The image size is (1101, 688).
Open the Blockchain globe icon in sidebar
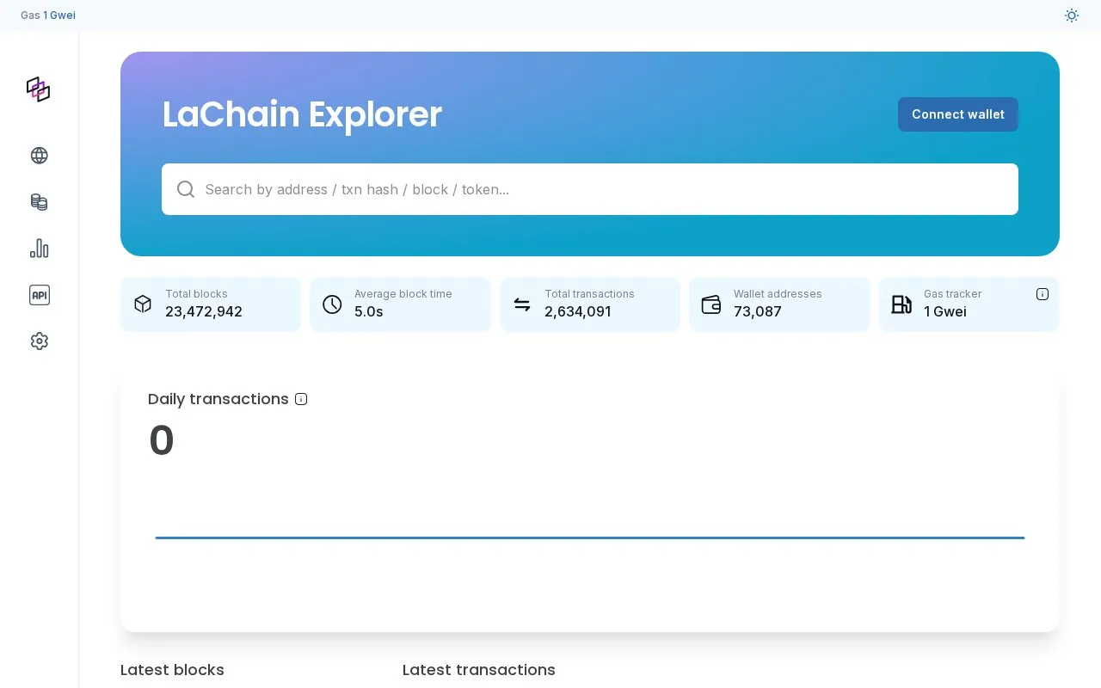(39, 156)
